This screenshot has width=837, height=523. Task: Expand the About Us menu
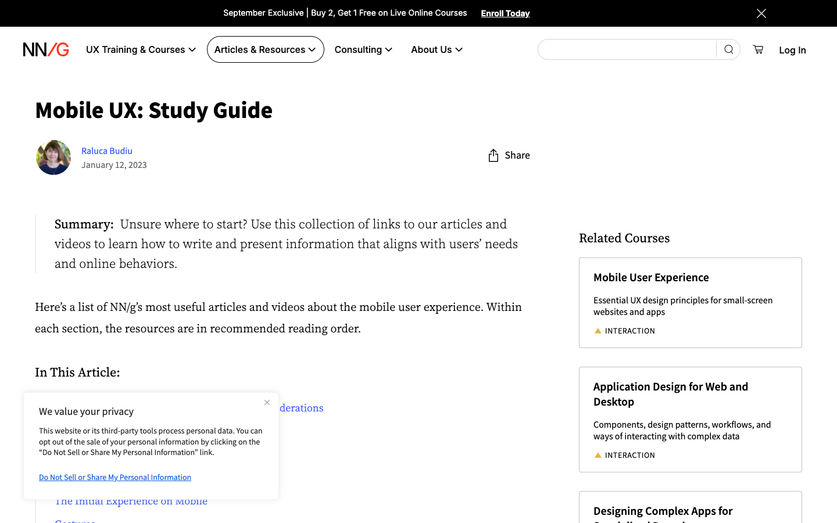(x=437, y=49)
